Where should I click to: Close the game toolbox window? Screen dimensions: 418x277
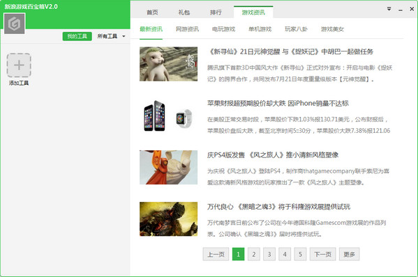[x=412, y=9]
